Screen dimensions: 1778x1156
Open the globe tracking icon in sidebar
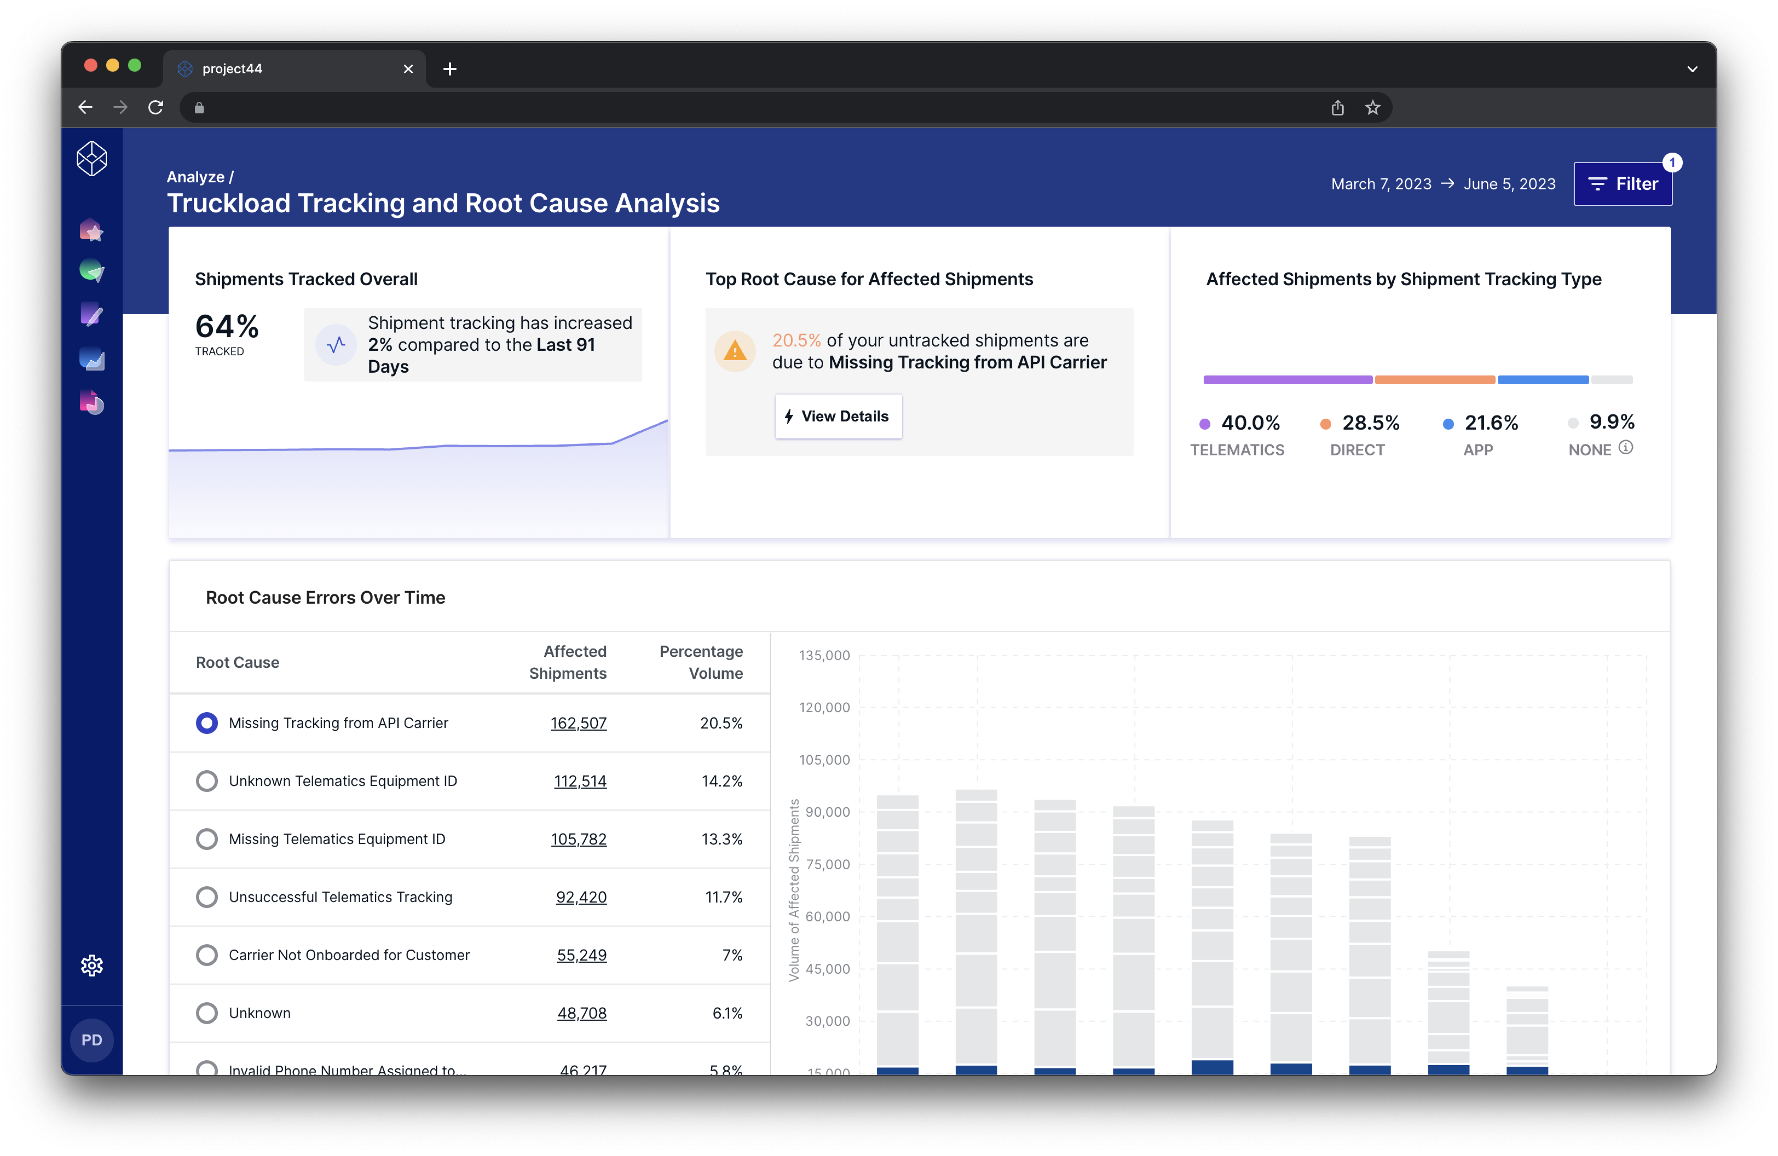pyautogui.click(x=92, y=271)
